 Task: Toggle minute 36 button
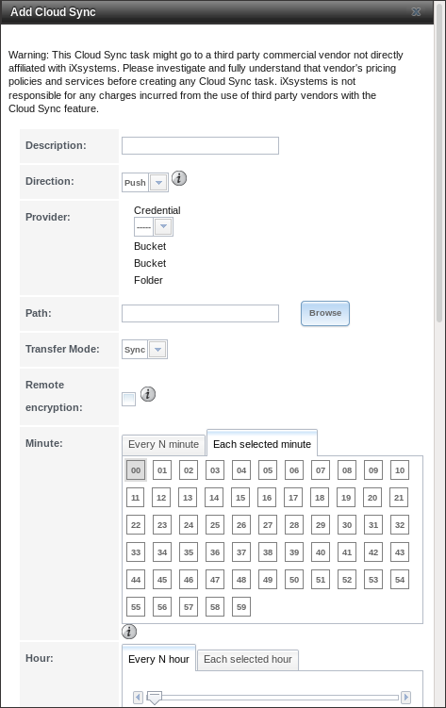pos(215,552)
